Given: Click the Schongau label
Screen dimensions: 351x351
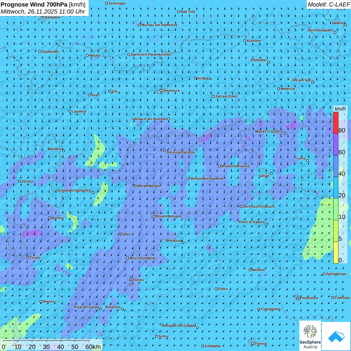Looking at the screenshot, I should 117,3.
